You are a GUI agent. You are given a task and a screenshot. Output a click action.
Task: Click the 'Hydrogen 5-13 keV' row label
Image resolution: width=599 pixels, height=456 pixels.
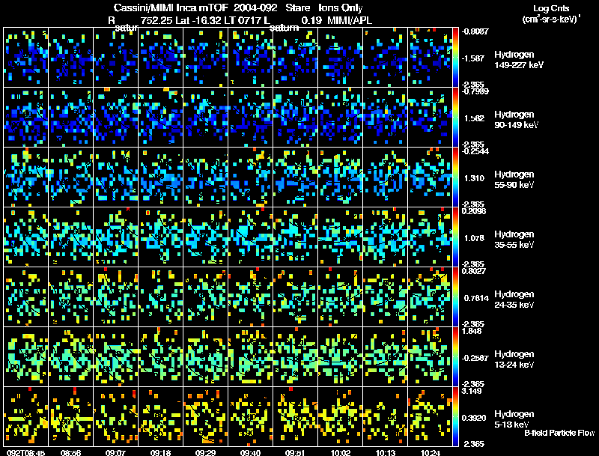514,419
